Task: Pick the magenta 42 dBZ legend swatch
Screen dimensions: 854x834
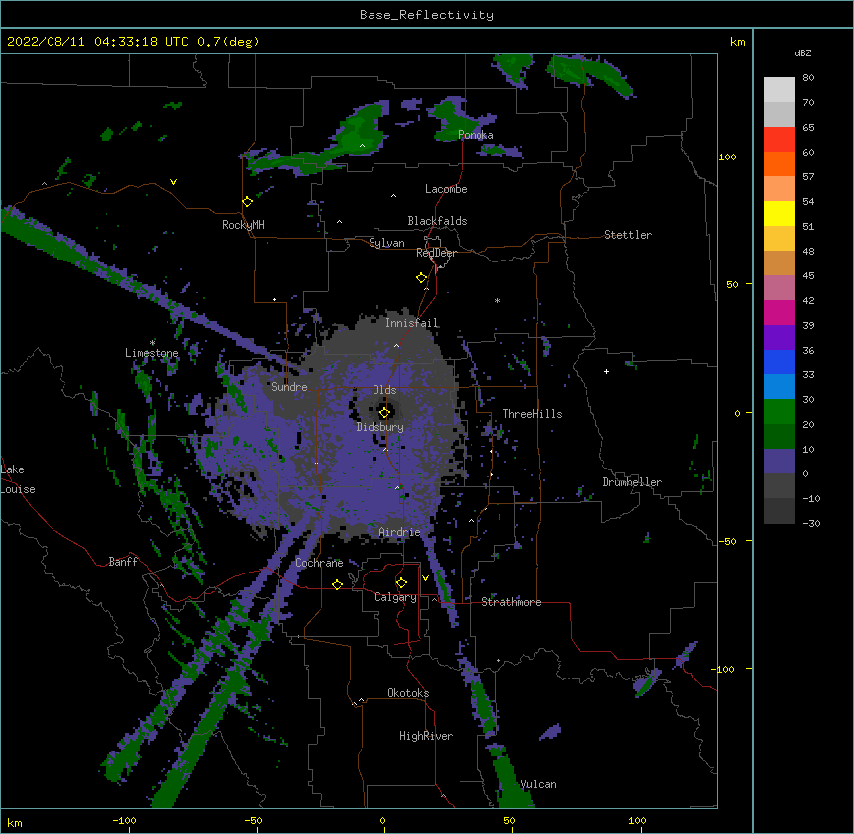Action: pos(779,312)
